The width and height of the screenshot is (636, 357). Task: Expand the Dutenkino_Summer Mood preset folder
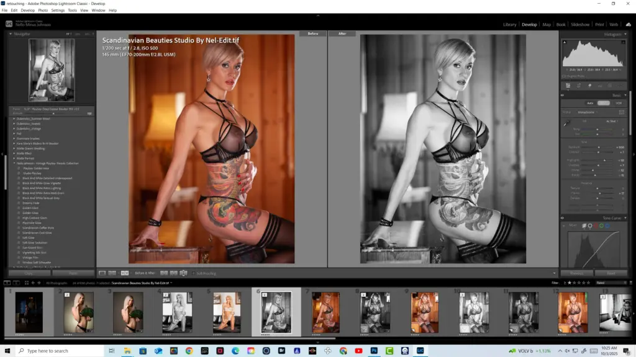[14, 118]
